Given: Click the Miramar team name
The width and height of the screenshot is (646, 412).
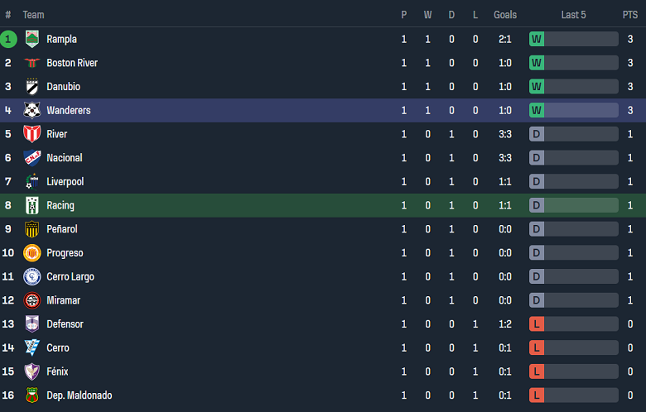Looking at the screenshot, I should point(64,300).
